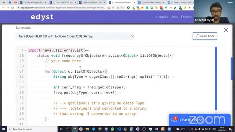Bookmark this page with the star icon
Image resolution: width=235 pixels, height=132 pixels.
(122, 7)
